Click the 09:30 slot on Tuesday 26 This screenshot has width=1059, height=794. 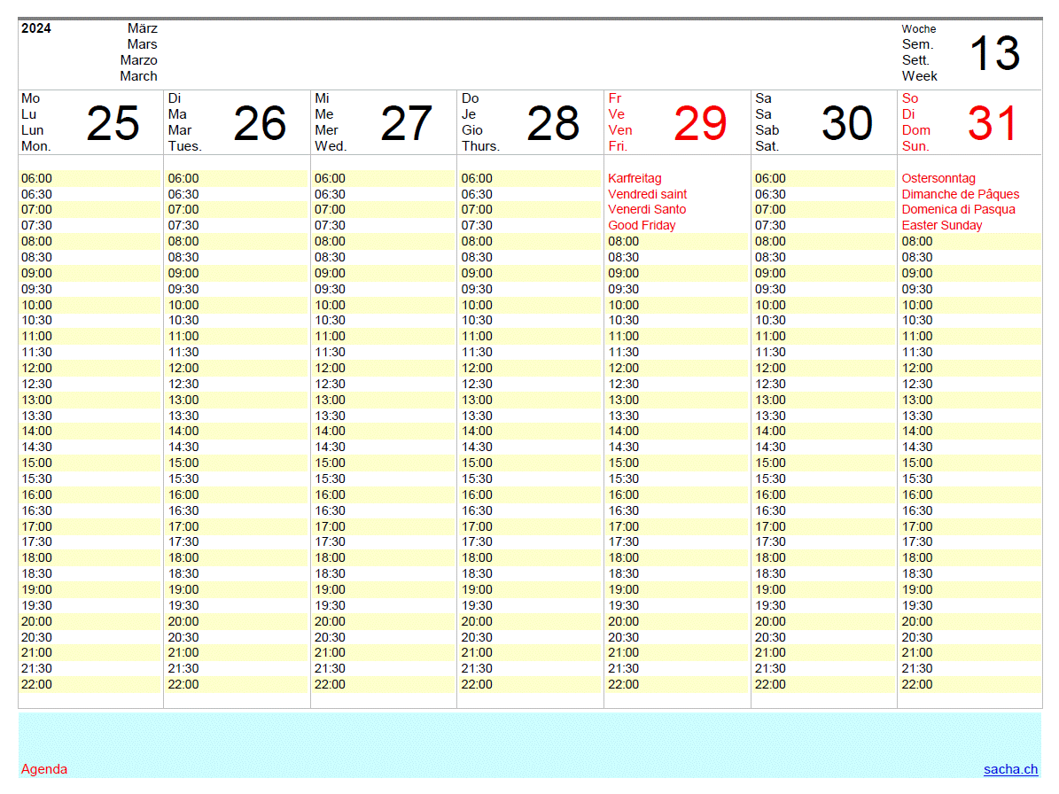click(x=237, y=289)
